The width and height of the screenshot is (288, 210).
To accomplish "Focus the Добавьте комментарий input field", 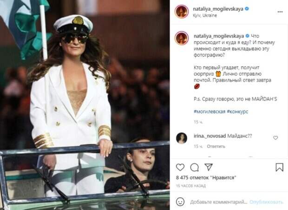I will pos(219,202).
